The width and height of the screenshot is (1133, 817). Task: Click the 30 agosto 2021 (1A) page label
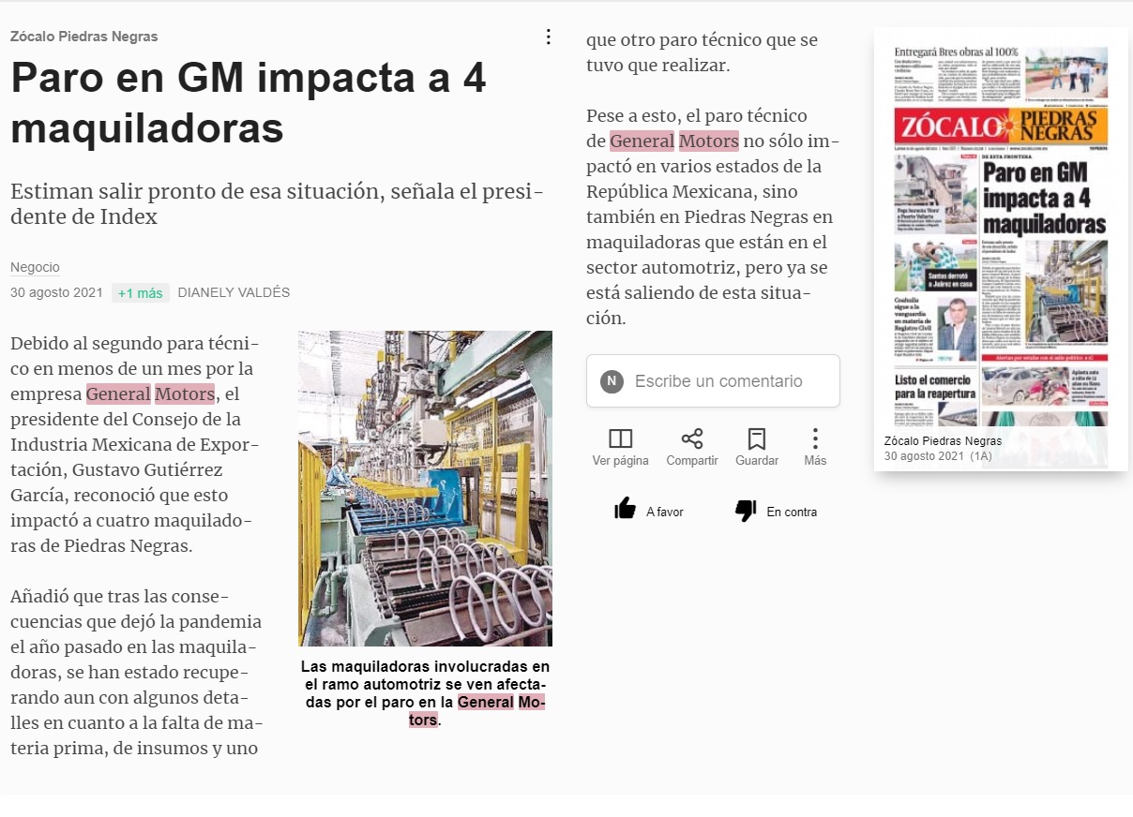point(938,456)
